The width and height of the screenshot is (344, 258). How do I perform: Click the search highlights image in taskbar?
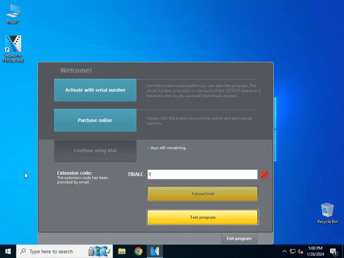(x=99, y=251)
